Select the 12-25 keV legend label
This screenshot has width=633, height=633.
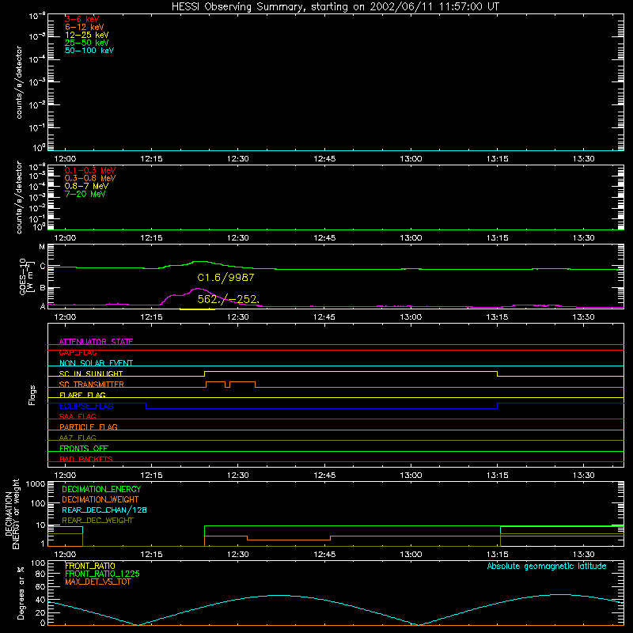tap(87, 35)
